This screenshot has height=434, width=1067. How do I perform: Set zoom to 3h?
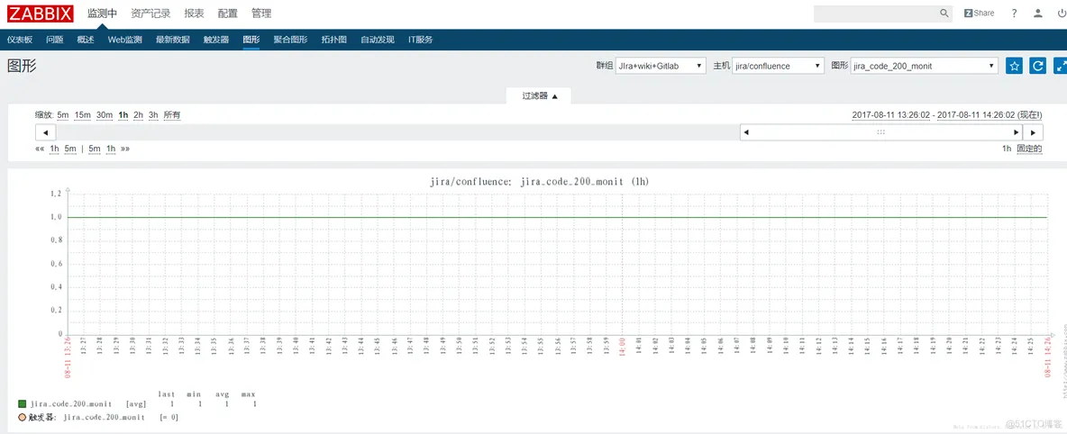(x=153, y=115)
